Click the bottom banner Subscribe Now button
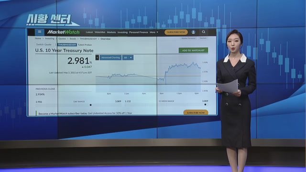 click(196, 113)
